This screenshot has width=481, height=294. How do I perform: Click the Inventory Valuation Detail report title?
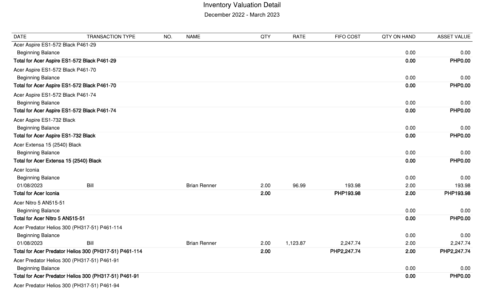242,5
